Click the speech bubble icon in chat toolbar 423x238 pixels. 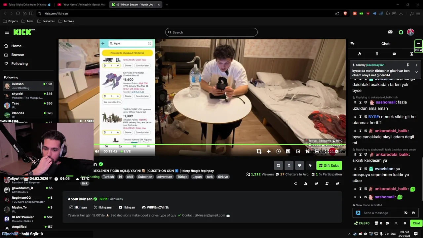(x=394, y=54)
